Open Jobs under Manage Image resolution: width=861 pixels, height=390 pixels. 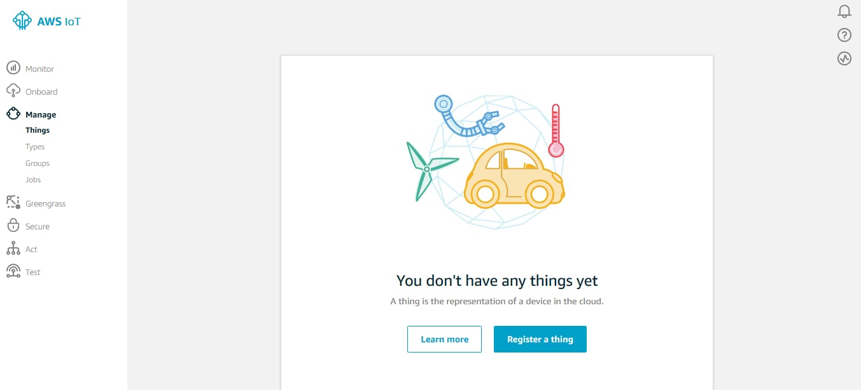point(33,180)
